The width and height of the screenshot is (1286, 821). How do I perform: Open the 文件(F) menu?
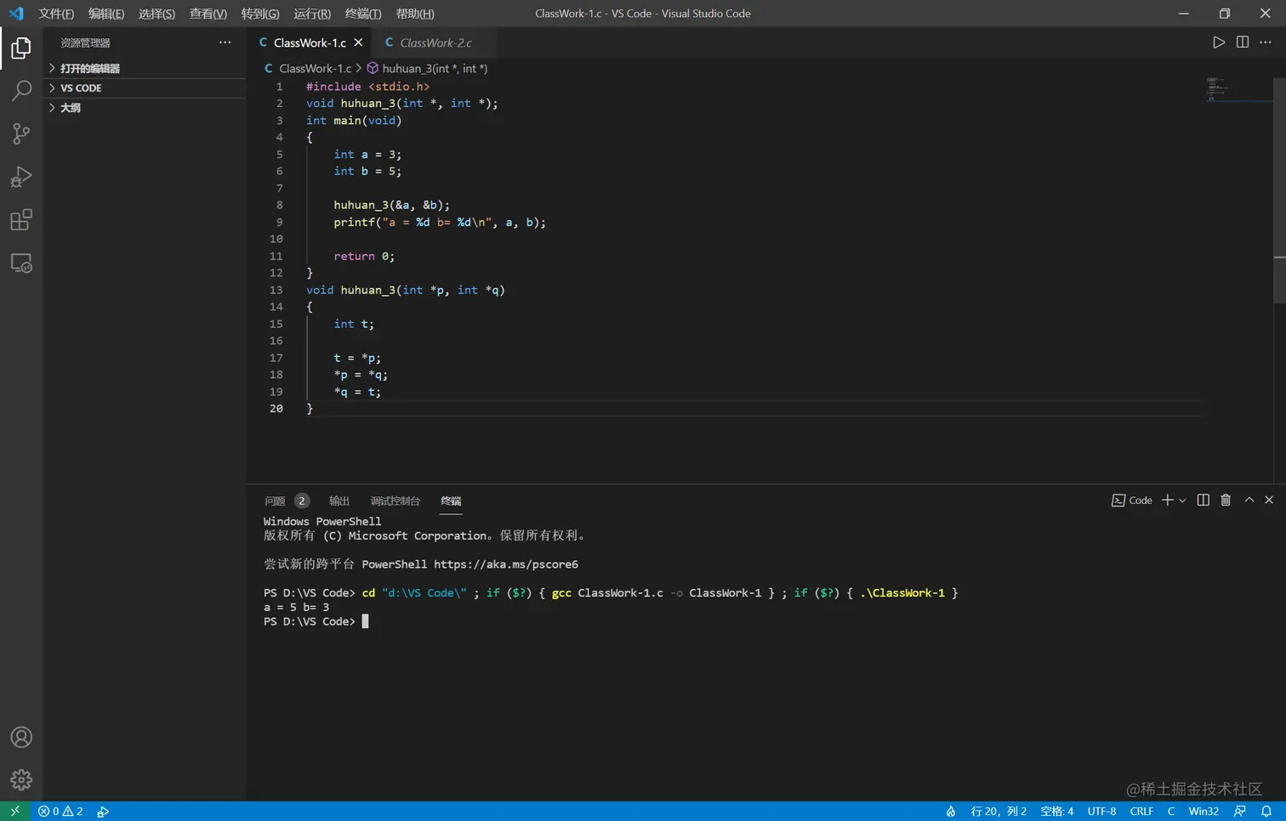tap(56, 14)
